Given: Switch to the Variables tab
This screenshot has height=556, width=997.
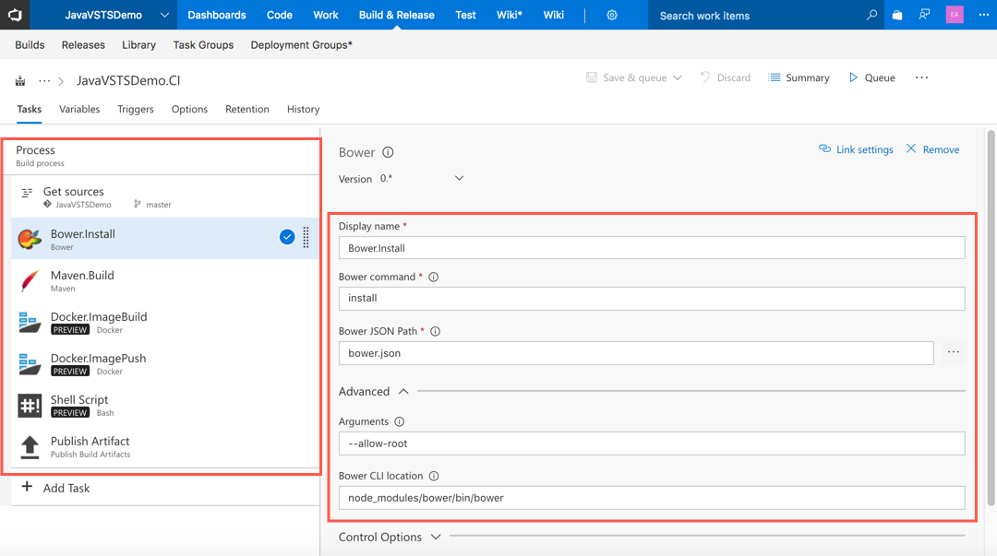Looking at the screenshot, I should (x=78, y=109).
